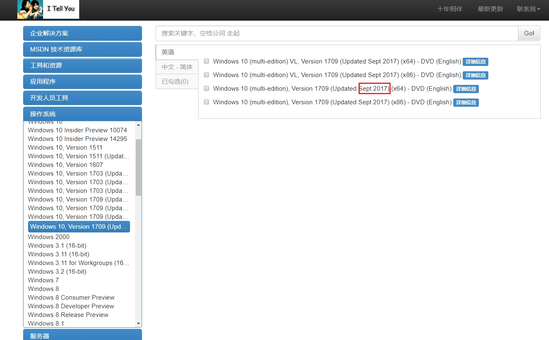Expand the 应用程序 panel
This screenshot has width=549, height=340.
pos(83,82)
